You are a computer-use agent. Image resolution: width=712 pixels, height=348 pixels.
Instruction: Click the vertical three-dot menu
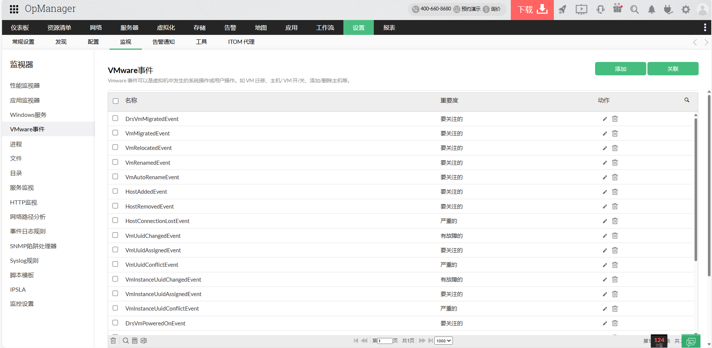[705, 27]
